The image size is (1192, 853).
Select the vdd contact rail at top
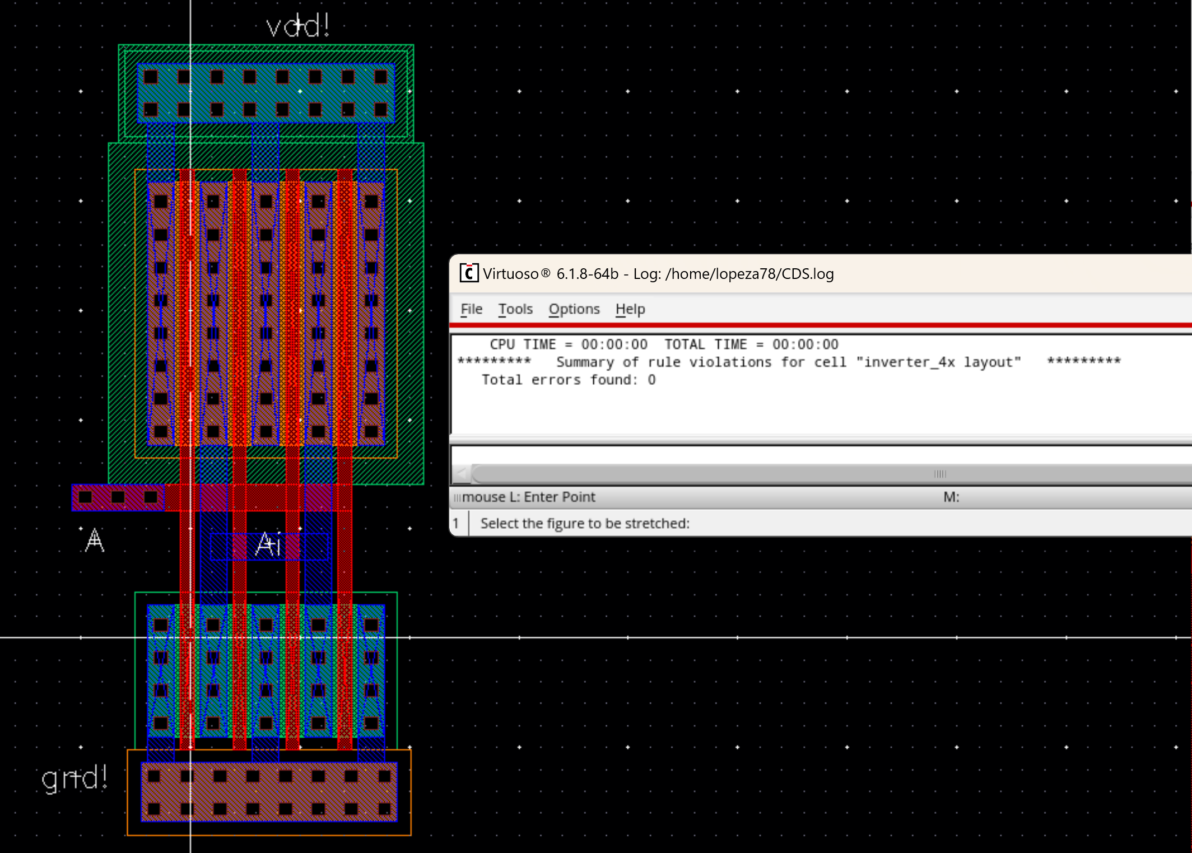266,93
